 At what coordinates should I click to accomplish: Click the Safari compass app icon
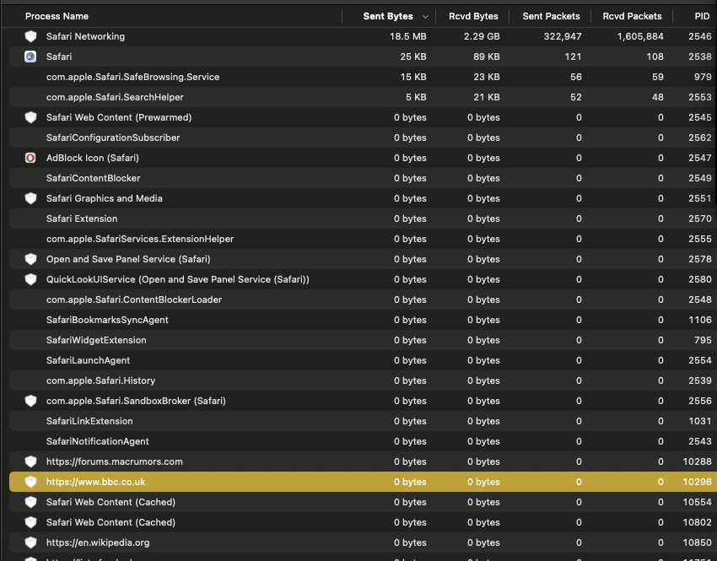[30, 57]
